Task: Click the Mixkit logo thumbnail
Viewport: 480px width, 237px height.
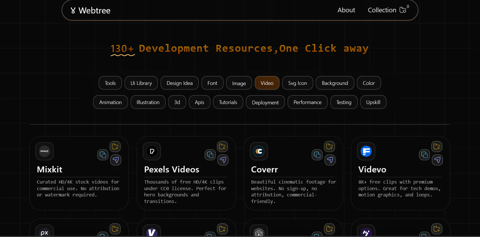Action: pos(45,151)
